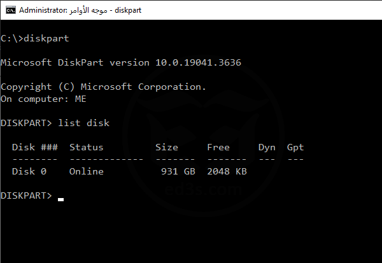Screen dimensions: 382x263
Task: Click the Free column header
Action: click(218, 147)
